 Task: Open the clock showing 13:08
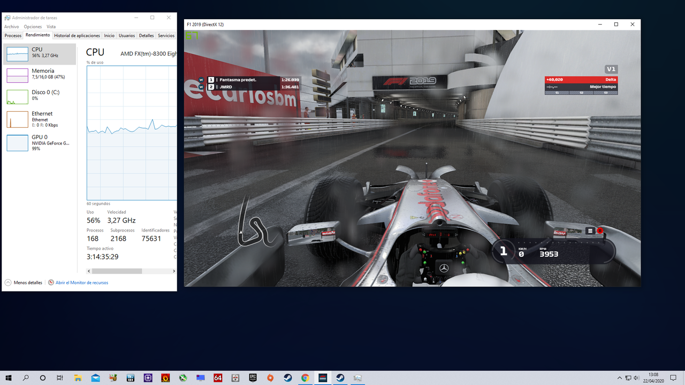point(653,378)
